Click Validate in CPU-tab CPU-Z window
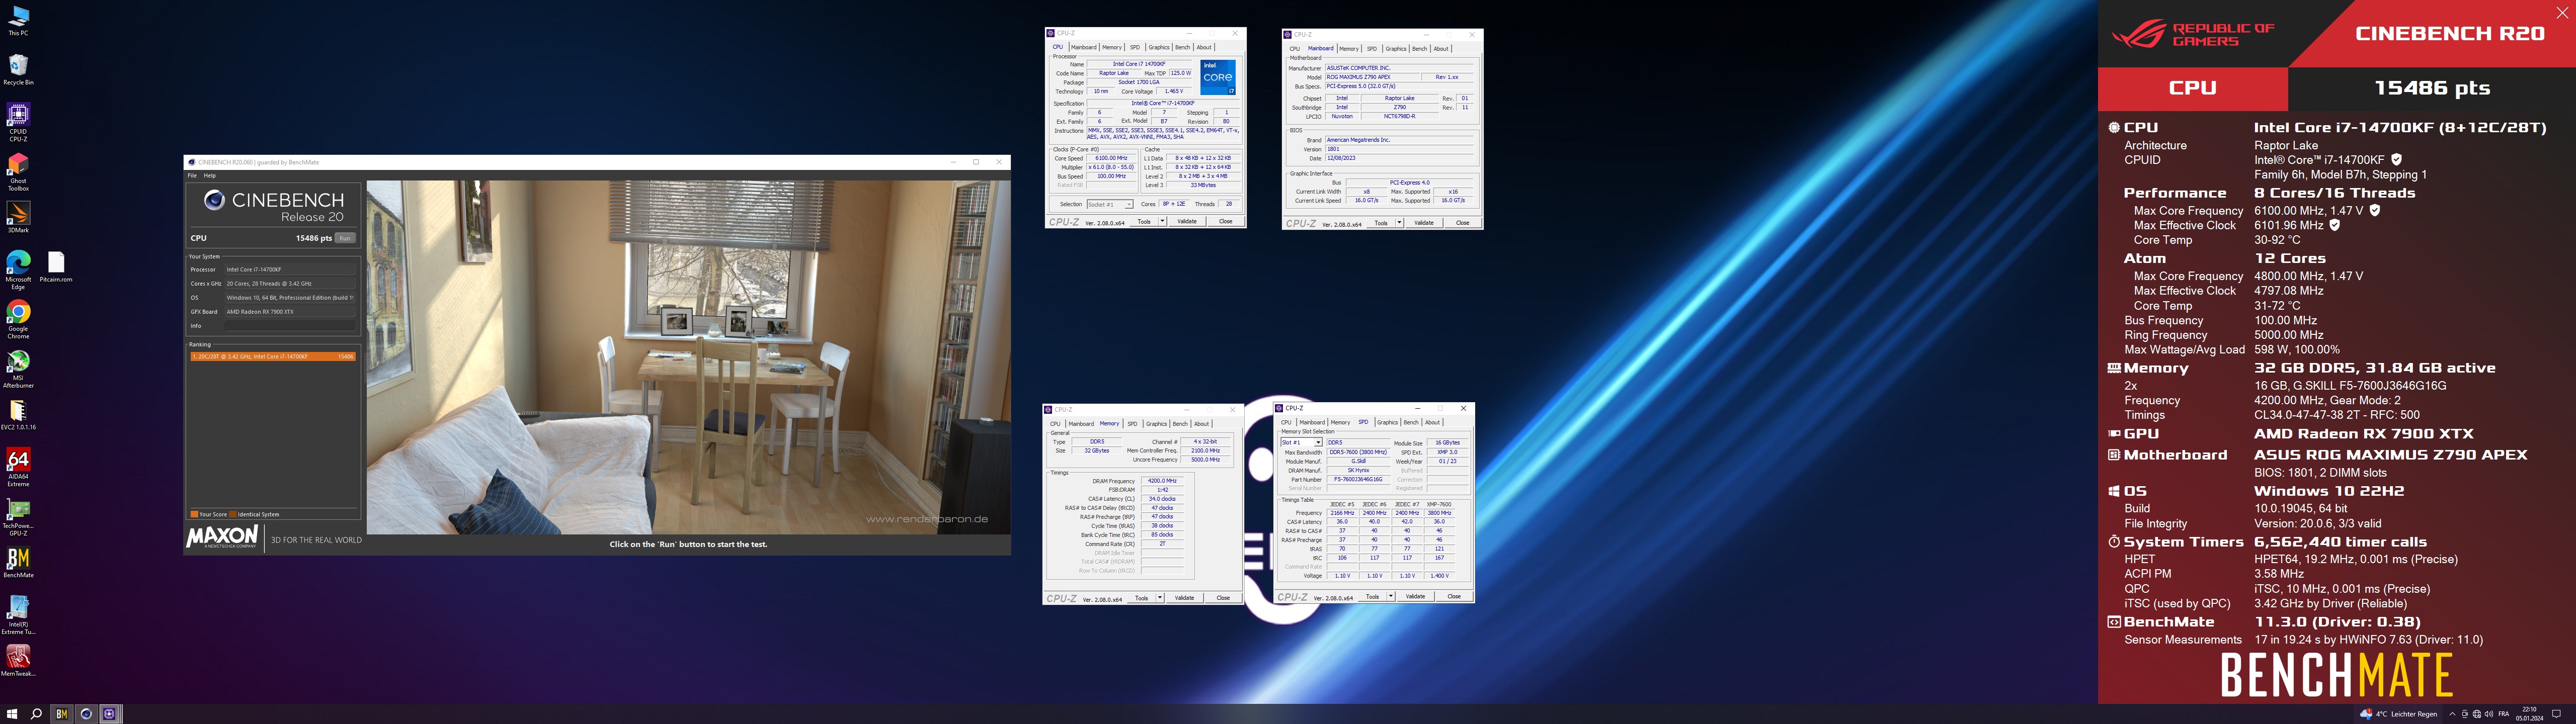This screenshot has width=2576, height=724. (x=1186, y=221)
